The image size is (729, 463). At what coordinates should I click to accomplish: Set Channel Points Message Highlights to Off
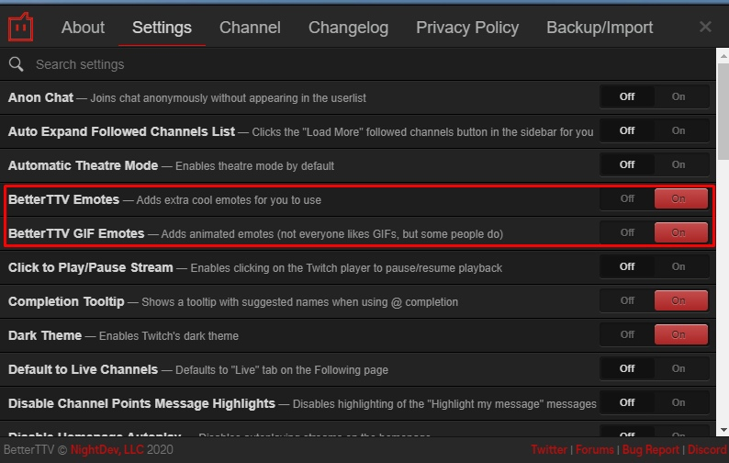627,402
